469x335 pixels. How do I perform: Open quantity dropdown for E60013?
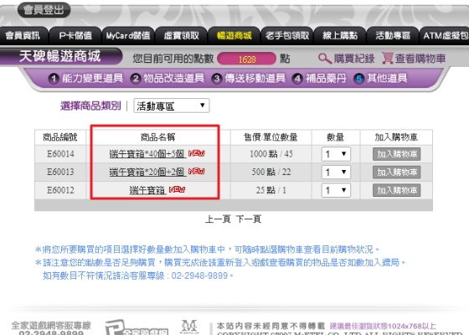[336, 172]
